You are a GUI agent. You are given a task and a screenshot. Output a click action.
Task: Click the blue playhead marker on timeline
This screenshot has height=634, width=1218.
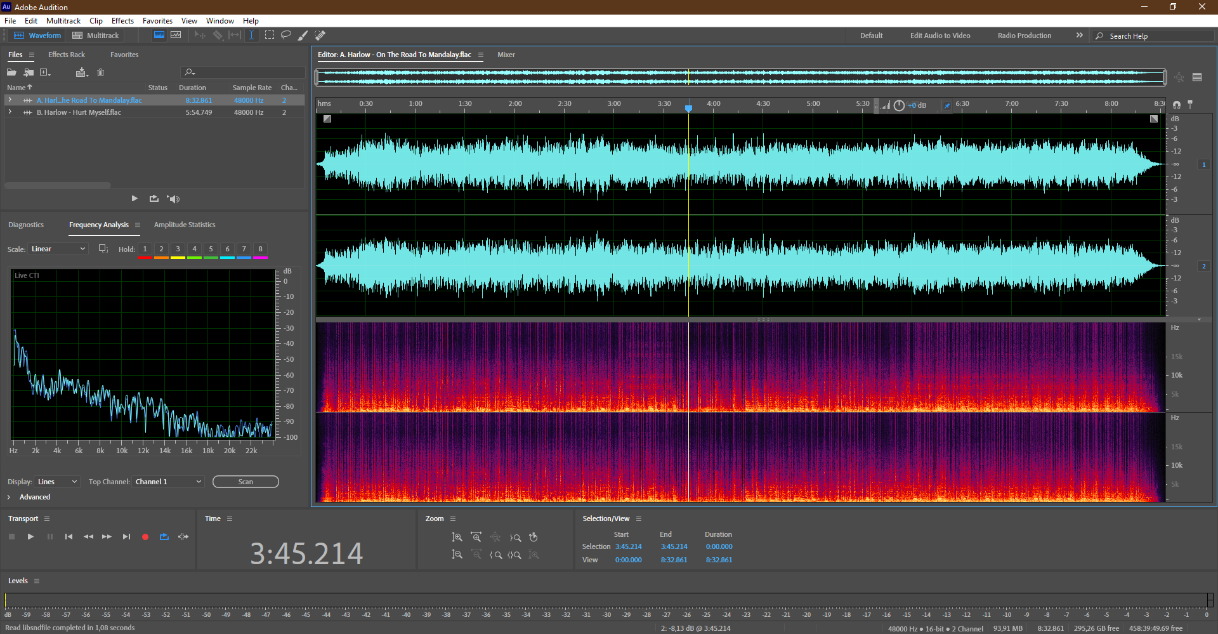pyautogui.click(x=688, y=108)
